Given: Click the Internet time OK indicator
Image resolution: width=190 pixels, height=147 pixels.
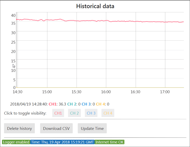Looking at the screenshot, I should click(x=110, y=142).
